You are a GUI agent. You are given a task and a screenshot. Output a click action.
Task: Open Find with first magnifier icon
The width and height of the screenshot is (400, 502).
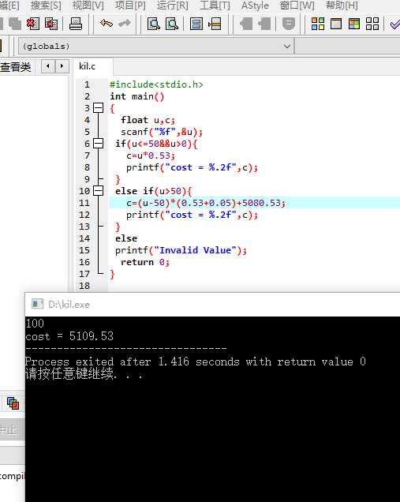click(154, 24)
